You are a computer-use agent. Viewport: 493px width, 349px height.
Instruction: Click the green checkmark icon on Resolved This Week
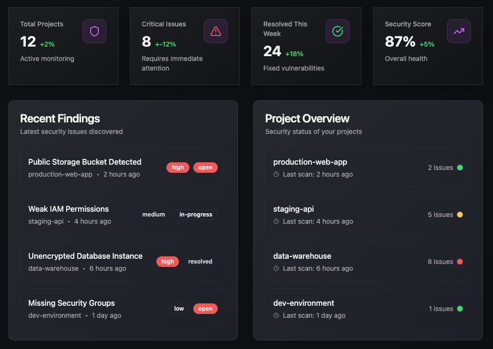point(337,30)
